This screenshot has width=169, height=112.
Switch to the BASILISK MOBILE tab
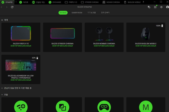[132, 2]
